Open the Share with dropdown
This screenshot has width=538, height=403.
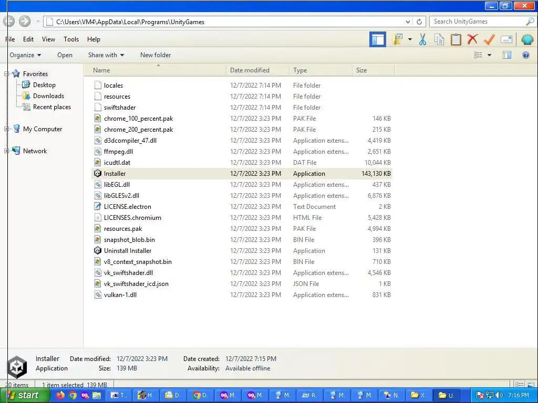(x=106, y=55)
